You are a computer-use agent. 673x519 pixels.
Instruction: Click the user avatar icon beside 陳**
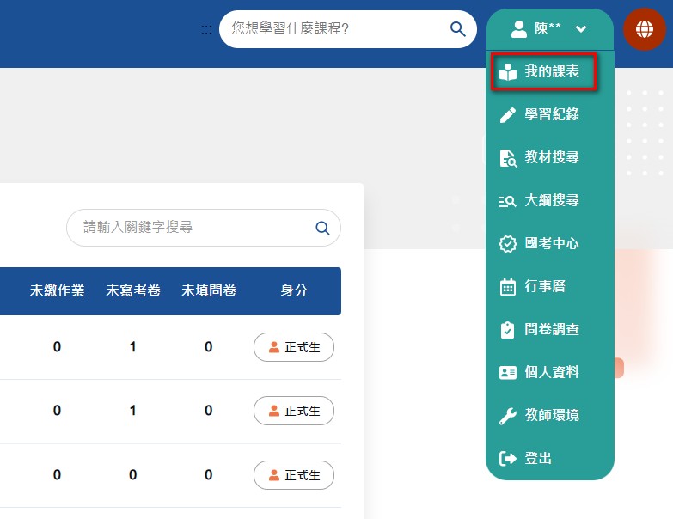click(x=519, y=29)
